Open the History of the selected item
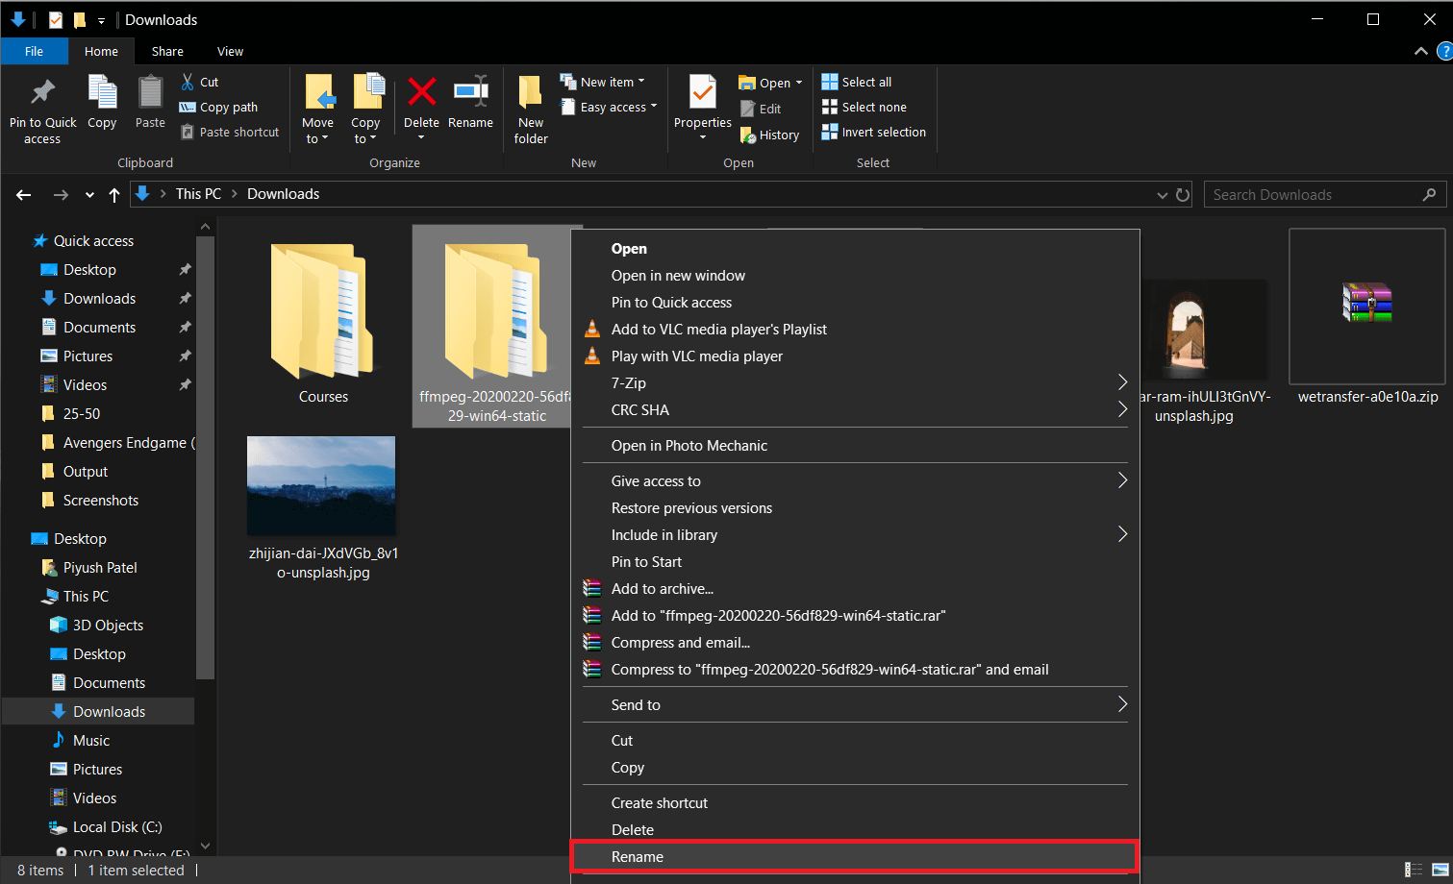 point(769,135)
